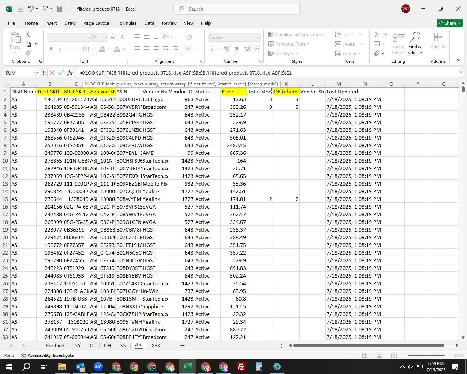
Task: Open the Fill Color dropdown arrow
Action: click(x=109, y=49)
